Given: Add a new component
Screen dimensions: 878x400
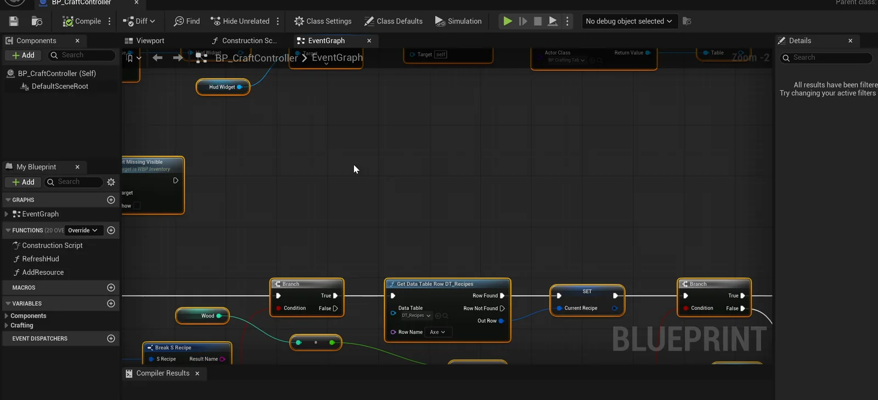Looking at the screenshot, I should [x=23, y=55].
